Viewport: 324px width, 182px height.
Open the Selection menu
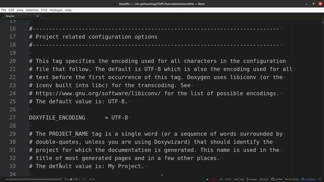point(32,10)
